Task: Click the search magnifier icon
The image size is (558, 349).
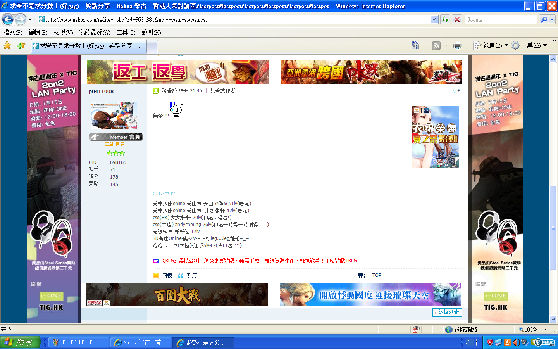Action: tap(544, 19)
